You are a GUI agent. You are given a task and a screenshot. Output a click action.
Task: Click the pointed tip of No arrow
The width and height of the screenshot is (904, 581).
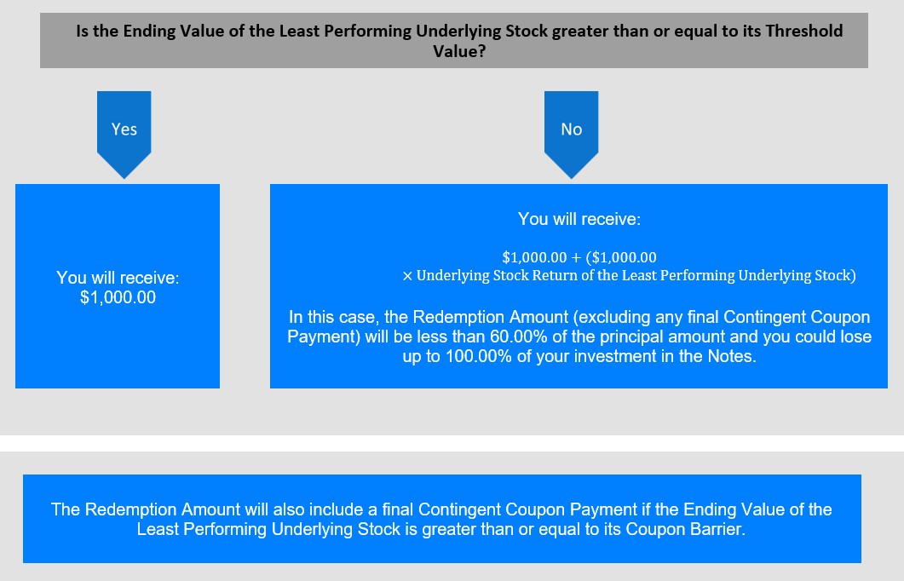572,175
